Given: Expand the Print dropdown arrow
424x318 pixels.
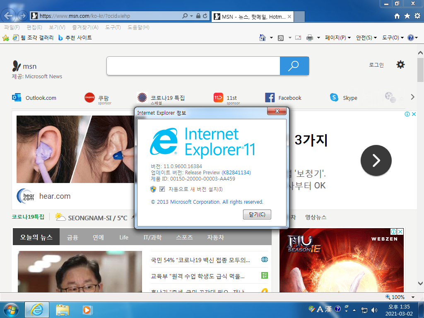Looking at the screenshot, I should (x=318, y=38).
